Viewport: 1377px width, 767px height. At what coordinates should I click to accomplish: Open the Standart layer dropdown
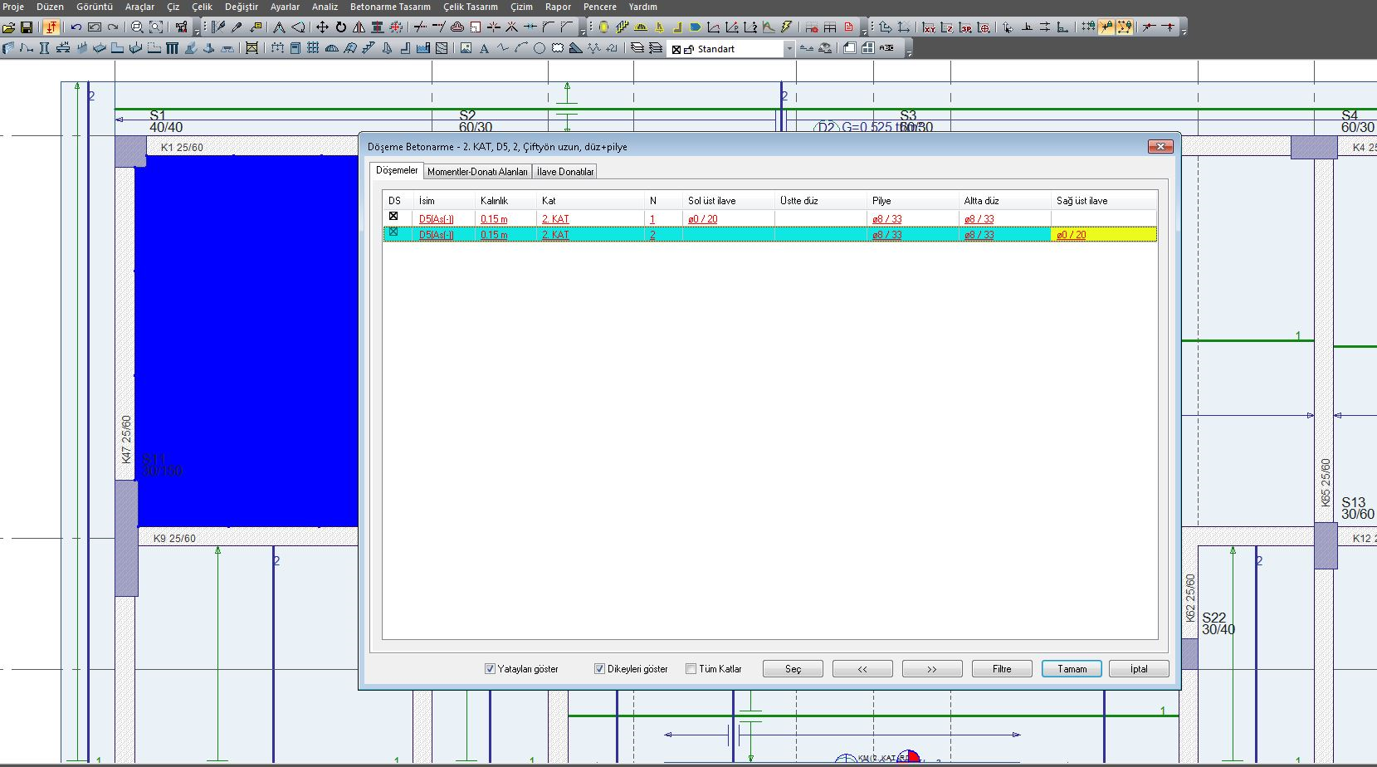(x=789, y=49)
